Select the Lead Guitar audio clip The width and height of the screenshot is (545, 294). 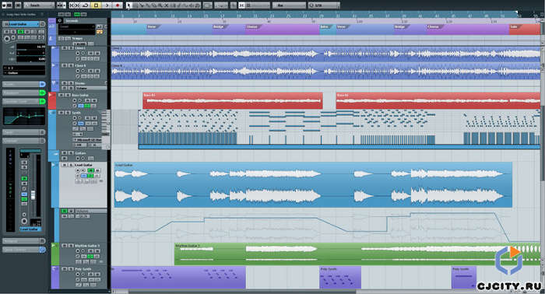pyautogui.click(x=313, y=184)
